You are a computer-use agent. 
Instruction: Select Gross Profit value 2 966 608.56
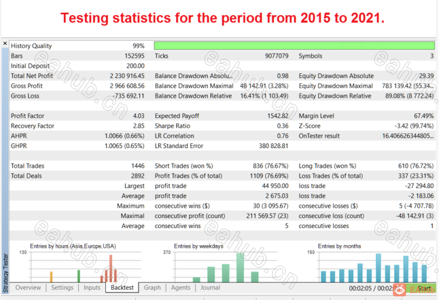pos(127,86)
